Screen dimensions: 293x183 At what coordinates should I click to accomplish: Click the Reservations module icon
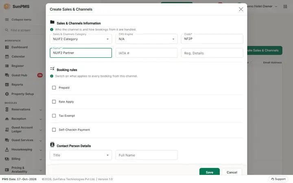(x=7, y=109)
